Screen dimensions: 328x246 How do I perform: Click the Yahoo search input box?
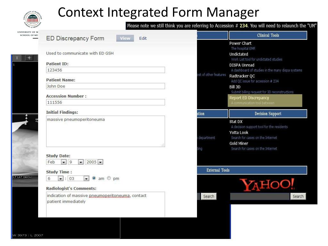coord(260,196)
